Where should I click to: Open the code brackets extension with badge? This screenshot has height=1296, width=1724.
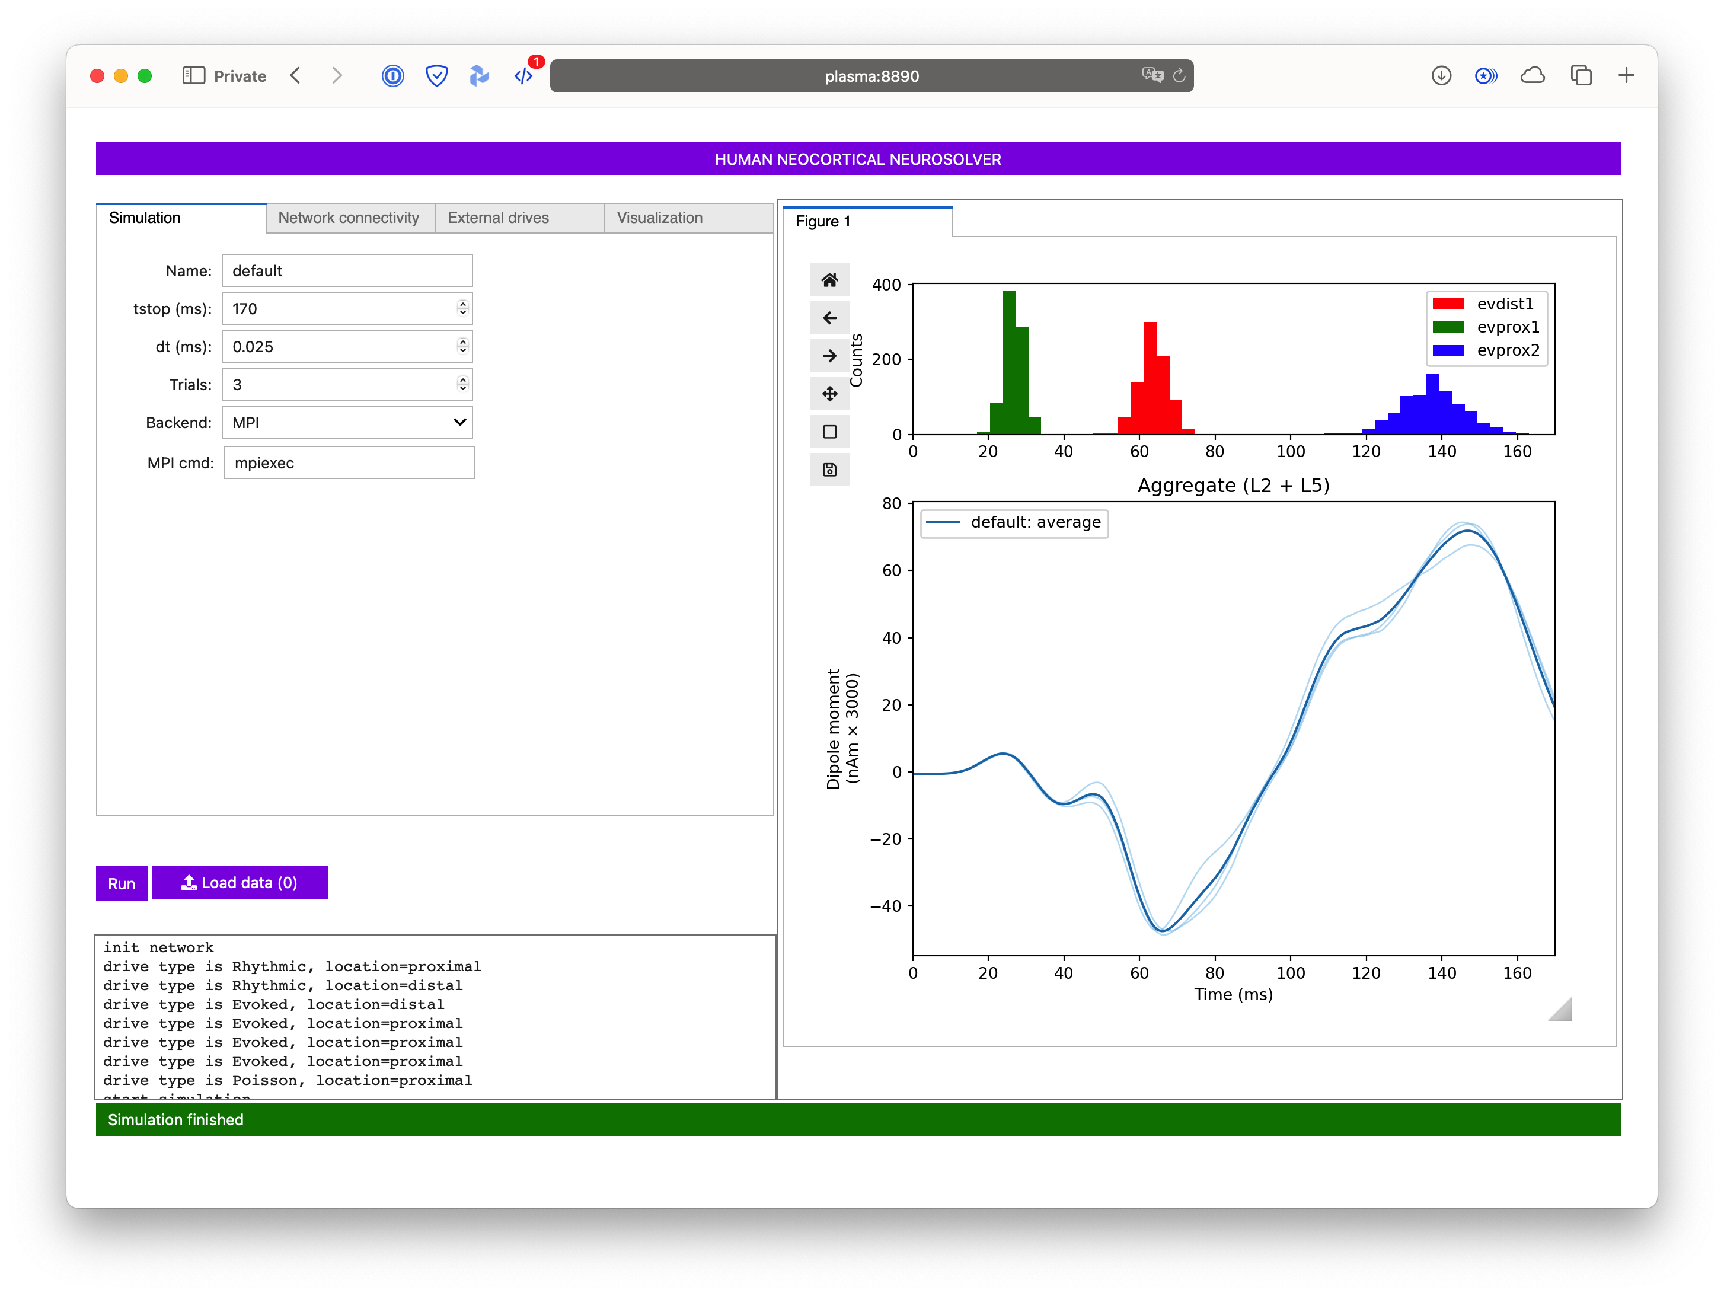[x=523, y=76]
